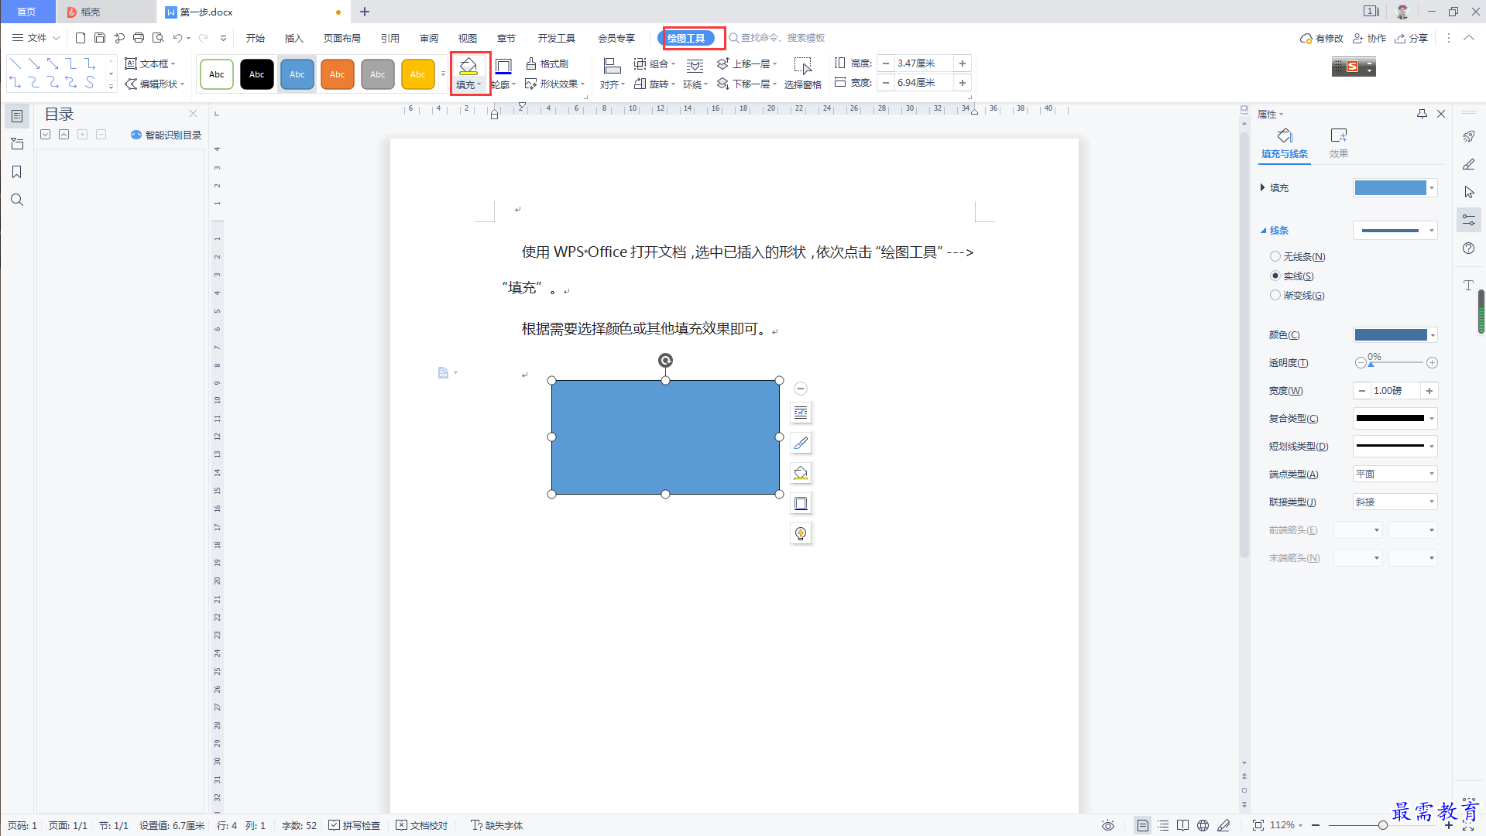Click the save document icon in quick toolbar
The width and height of the screenshot is (1486, 836).
[100, 38]
